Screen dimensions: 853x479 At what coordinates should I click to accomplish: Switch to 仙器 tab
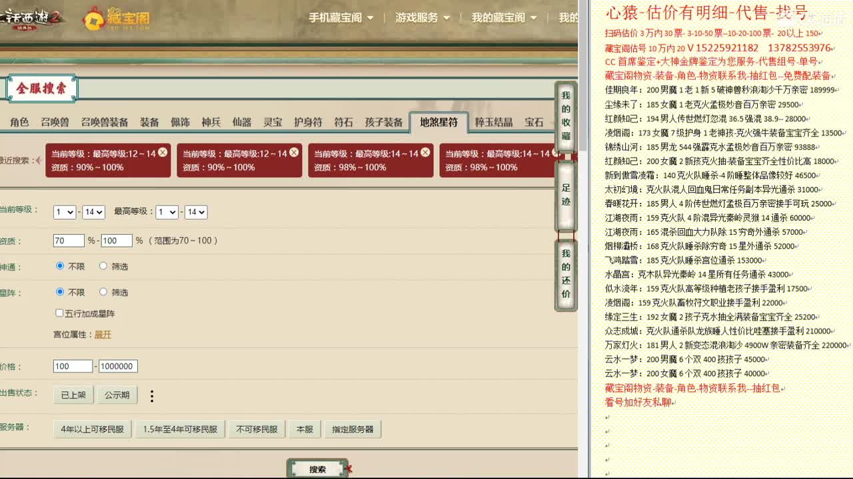[x=241, y=122]
